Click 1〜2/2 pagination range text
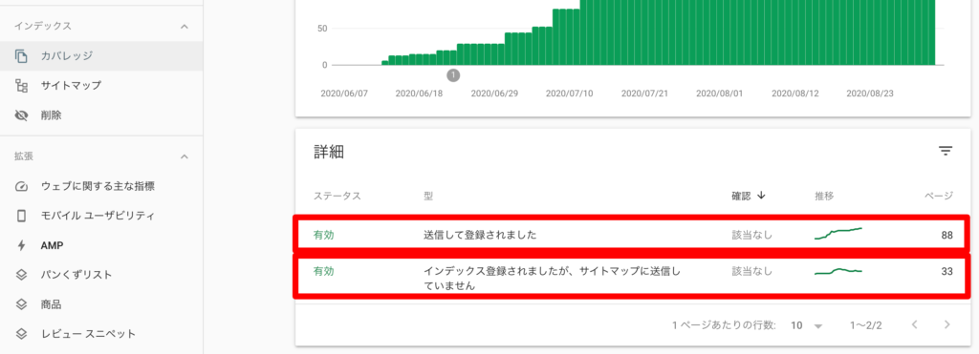Image resolution: width=979 pixels, height=354 pixels. (x=866, y=325)
